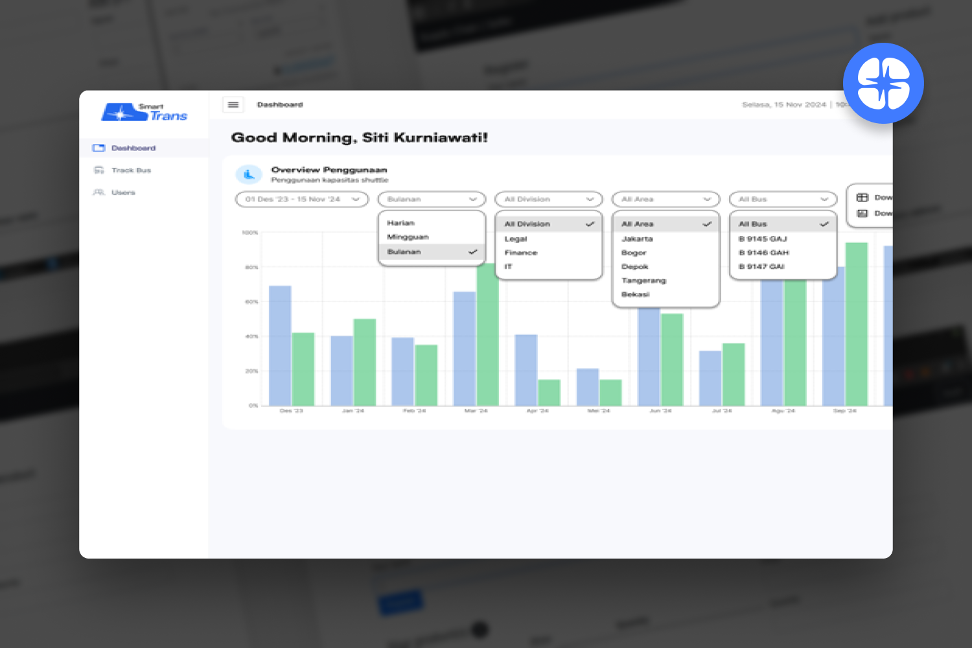Screen dimensions: 972x648
Task: Click the Track Bus icon in sidebar
Action: (99, 170)
